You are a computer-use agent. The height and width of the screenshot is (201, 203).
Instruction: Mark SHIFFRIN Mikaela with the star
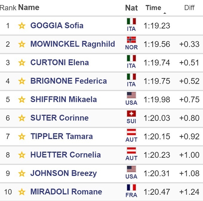pos(21,100)
